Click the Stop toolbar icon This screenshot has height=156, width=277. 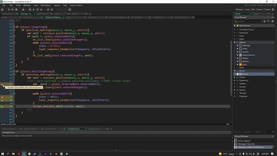pyautogui.click(x=38, y=10)
